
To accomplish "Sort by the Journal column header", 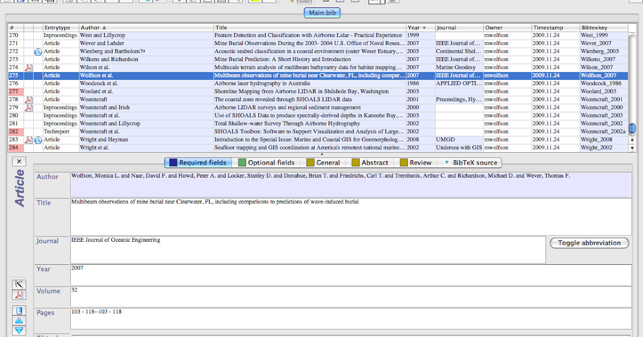I will click(458, 27).
